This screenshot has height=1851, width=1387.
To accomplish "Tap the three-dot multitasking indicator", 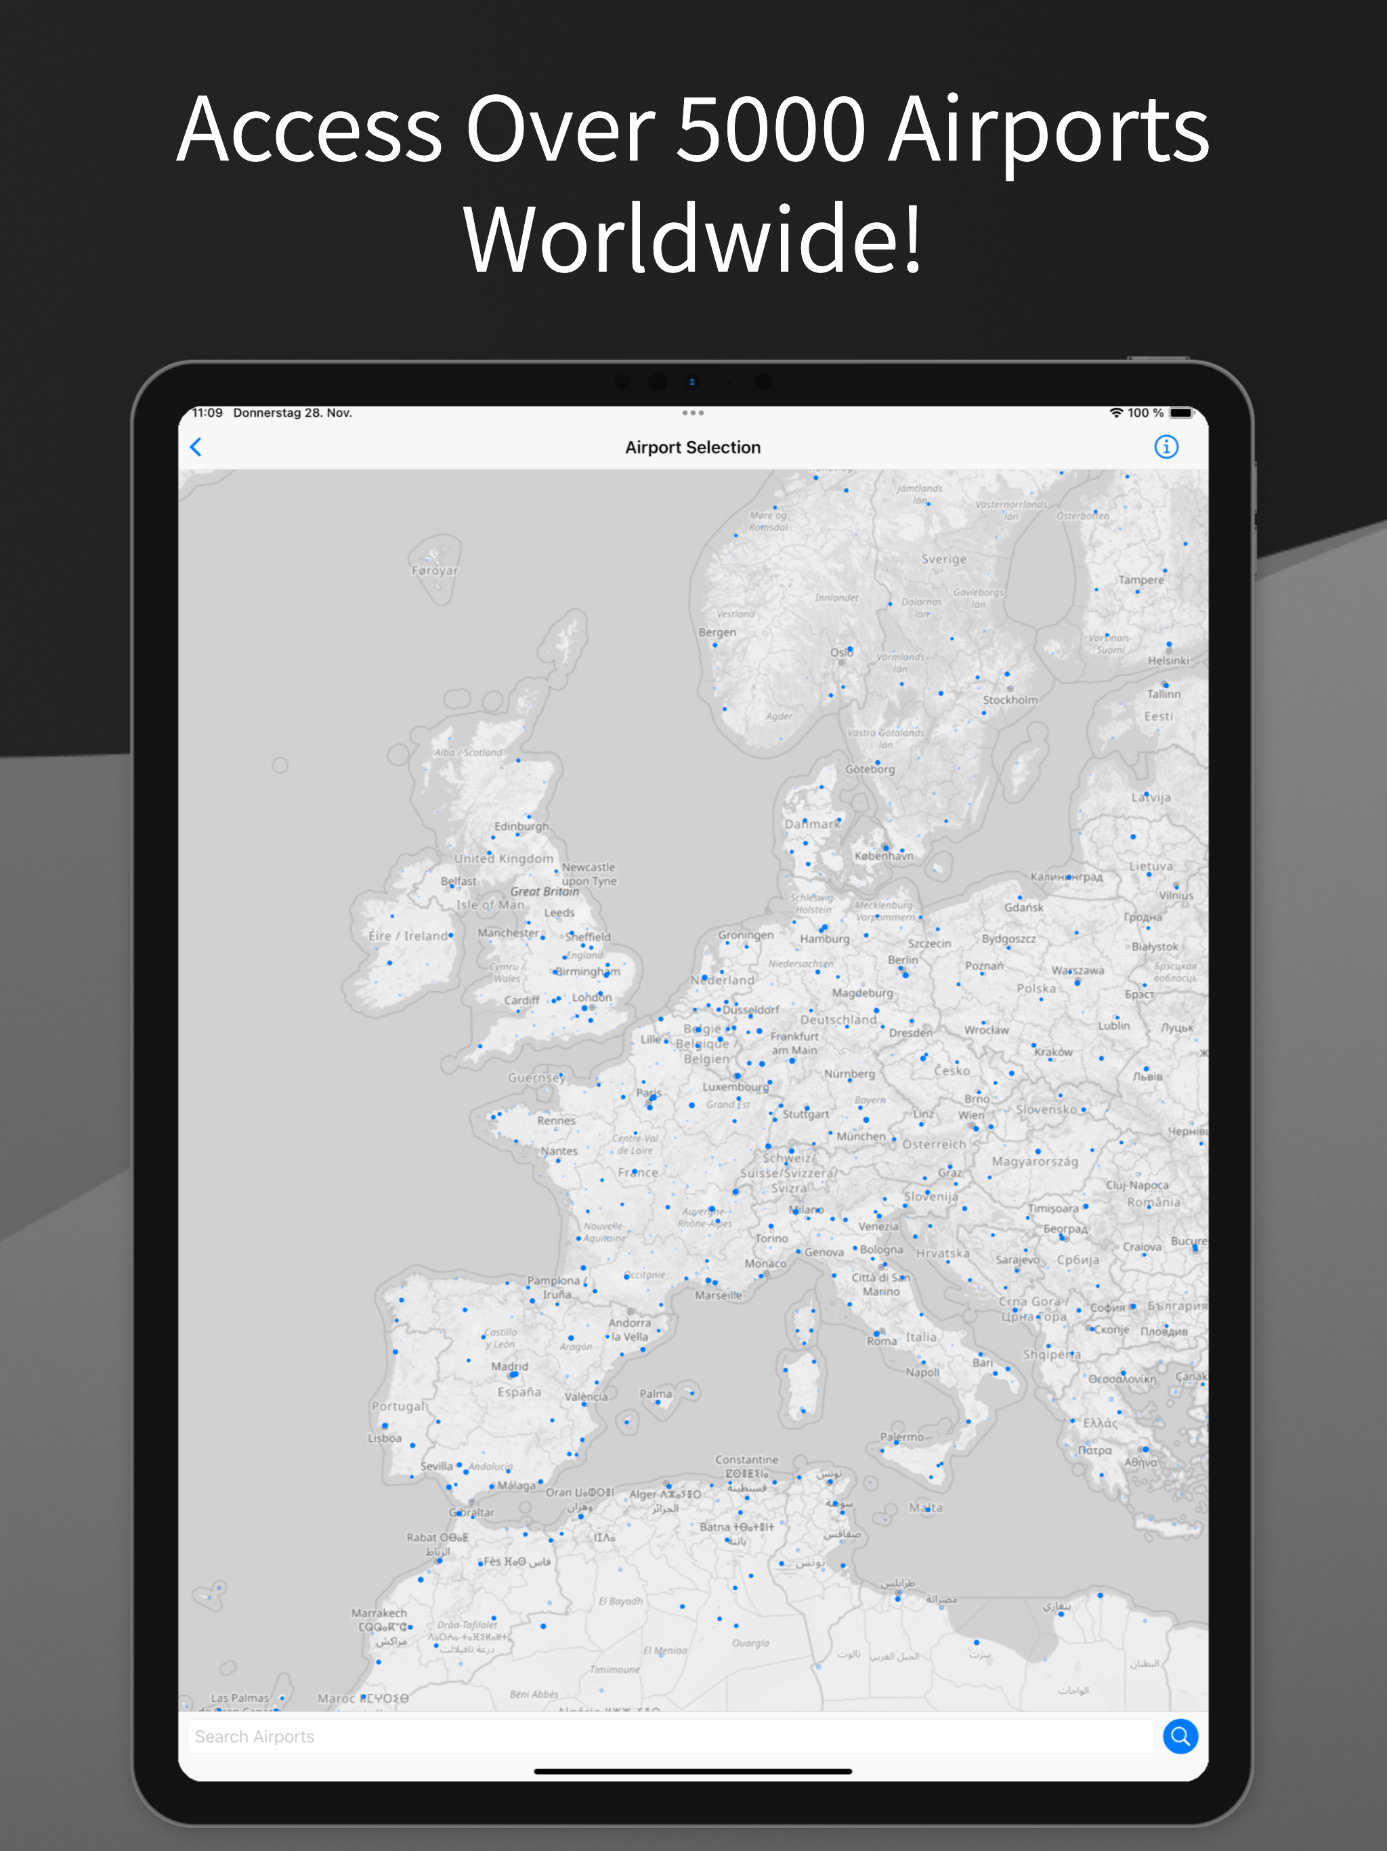I will click(693, 413).
